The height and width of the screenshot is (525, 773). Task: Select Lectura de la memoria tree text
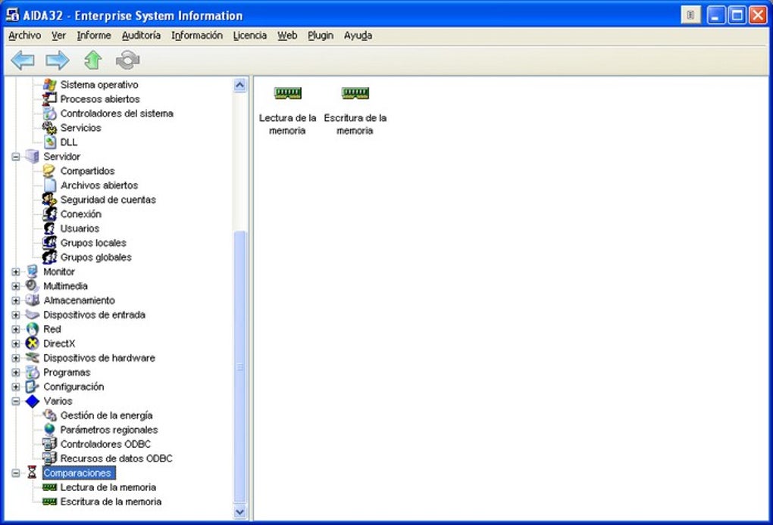pyautogui.click(x=108, y=487)
